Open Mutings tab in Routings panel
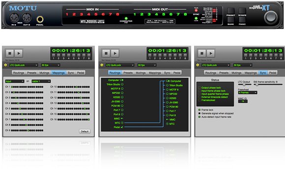The image size is (285, 181). (x=141, y=73)
